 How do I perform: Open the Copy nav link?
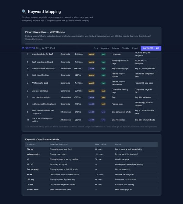(96, 48)
